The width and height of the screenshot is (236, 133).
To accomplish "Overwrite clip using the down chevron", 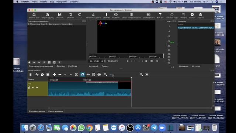I will [71, 75].
